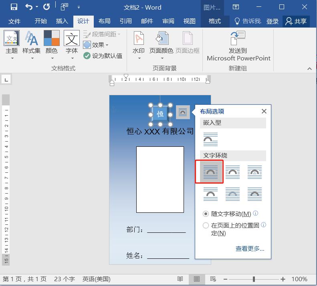
Task: Click the Ribbon Display Options icon
Action: (x=236, y=7)
